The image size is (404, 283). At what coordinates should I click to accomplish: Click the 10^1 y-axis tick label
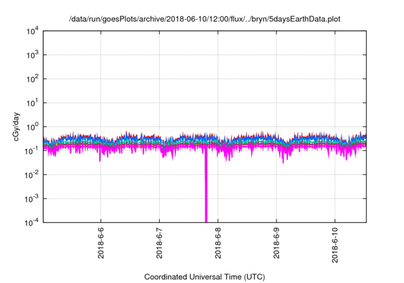tap(32, 104)
